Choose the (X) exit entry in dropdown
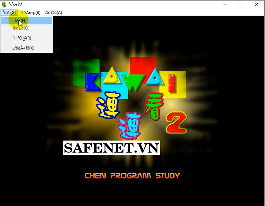The image size is (265, 206). 27,48
